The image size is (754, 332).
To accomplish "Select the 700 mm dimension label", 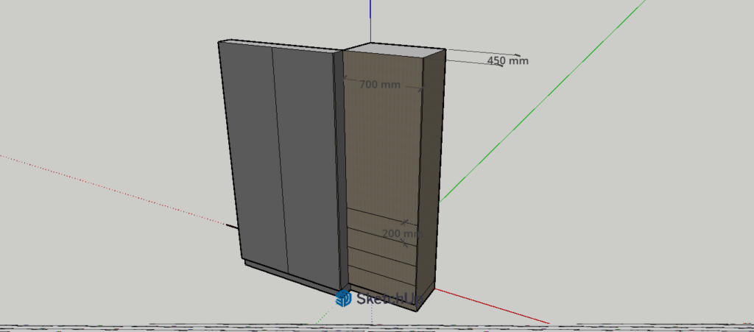I will 380,85.
